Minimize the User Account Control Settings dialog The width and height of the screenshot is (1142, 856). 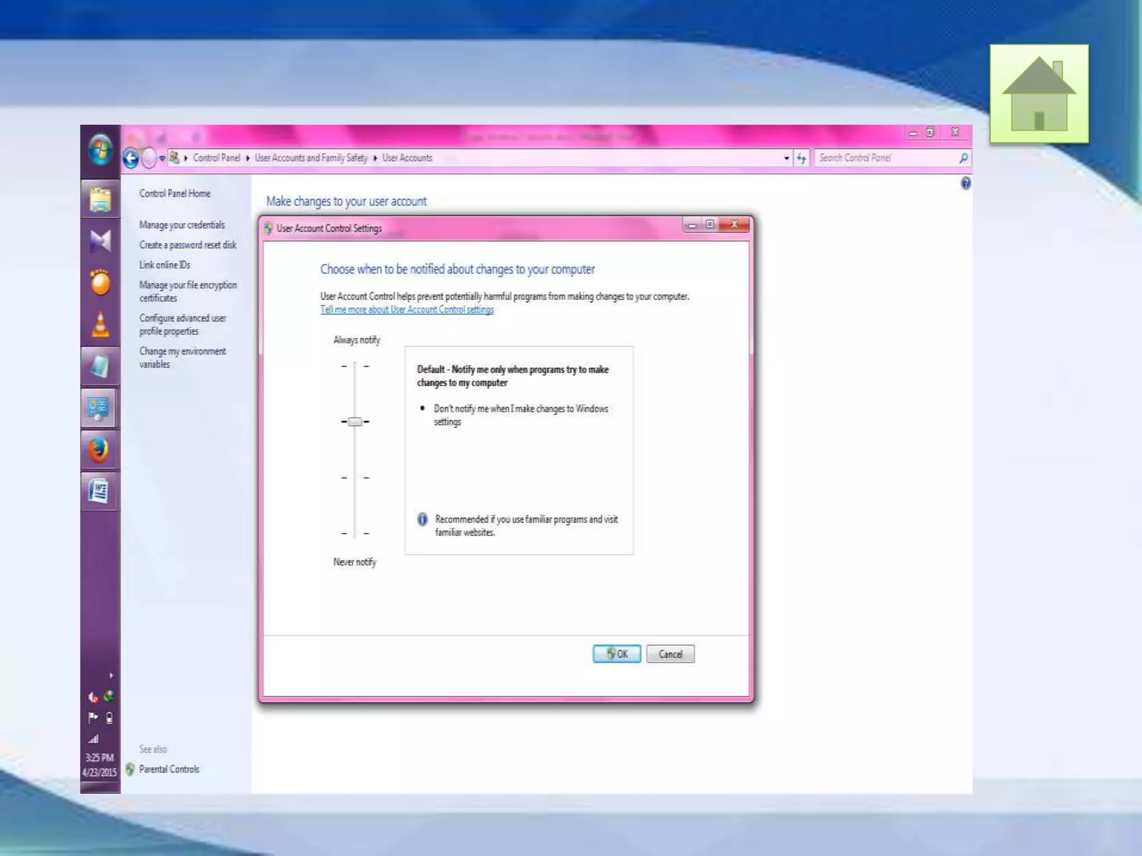692,225
